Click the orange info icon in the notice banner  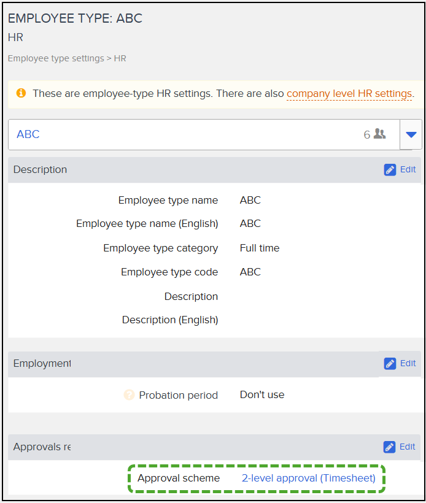pos(21,93)
